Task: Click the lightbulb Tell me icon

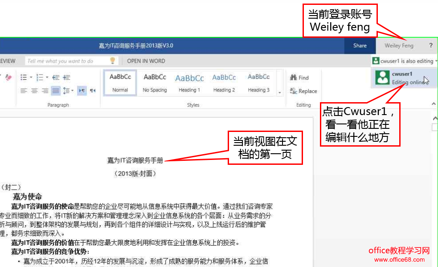Action: tap(113, 60)
